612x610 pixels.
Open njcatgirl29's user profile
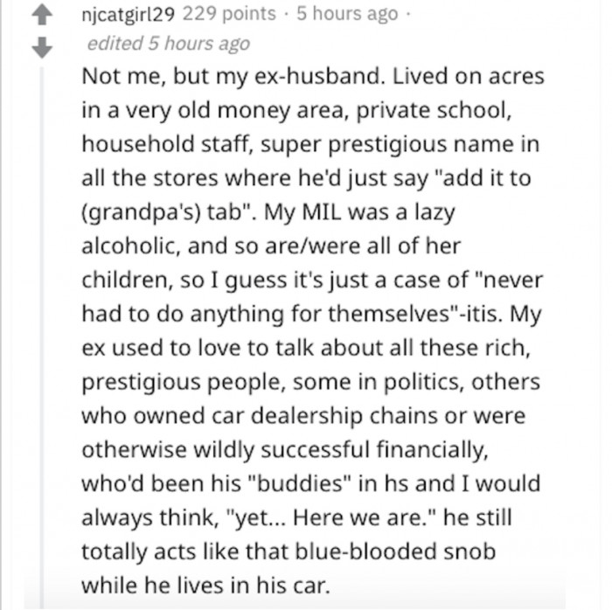[x=128, y=15]
